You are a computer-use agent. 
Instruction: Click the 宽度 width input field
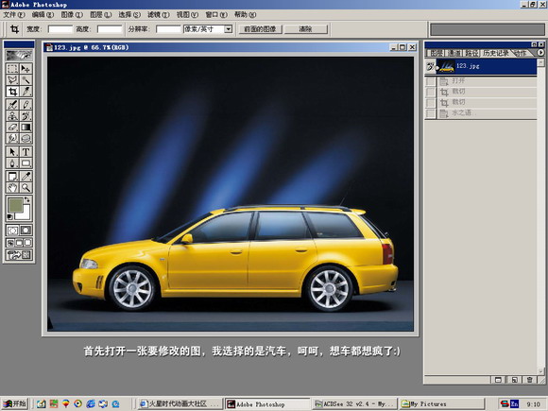(60, 29)
